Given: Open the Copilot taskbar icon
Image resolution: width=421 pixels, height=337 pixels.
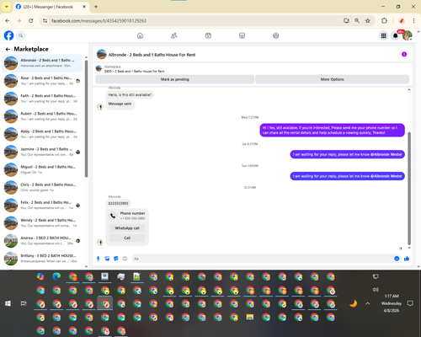Looking at the screenshot, I should tap(40, 276).
